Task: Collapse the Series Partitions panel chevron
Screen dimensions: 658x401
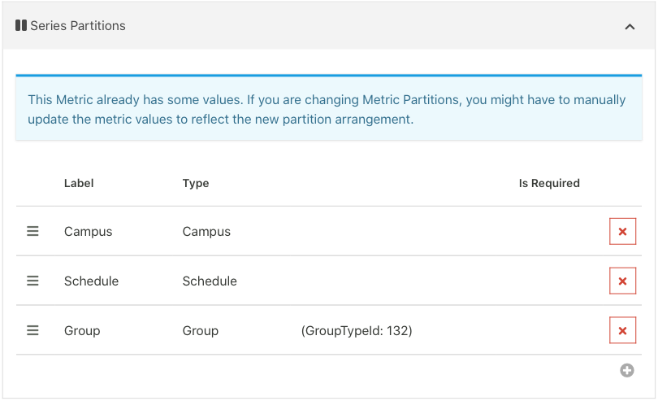Action: click(630, 27)
